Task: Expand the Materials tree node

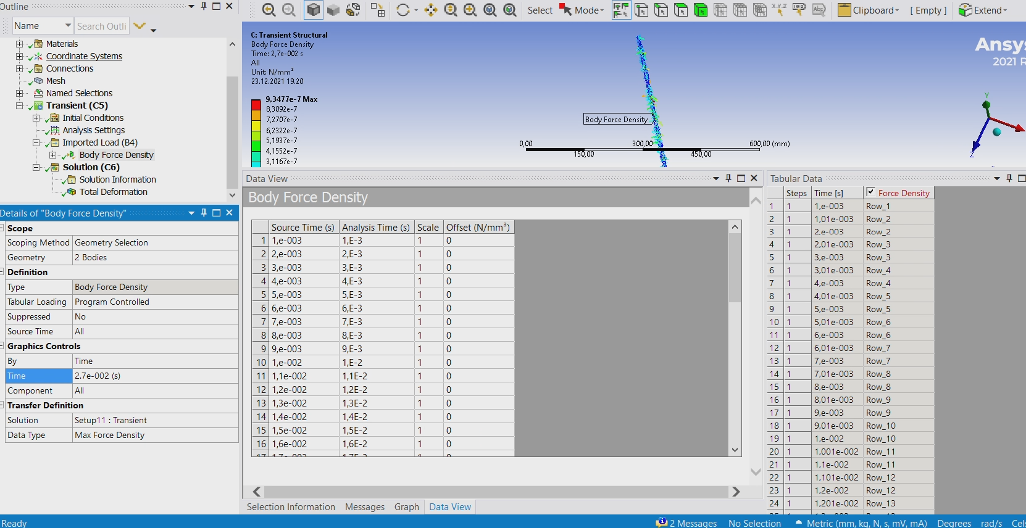Action: point(19,44)
